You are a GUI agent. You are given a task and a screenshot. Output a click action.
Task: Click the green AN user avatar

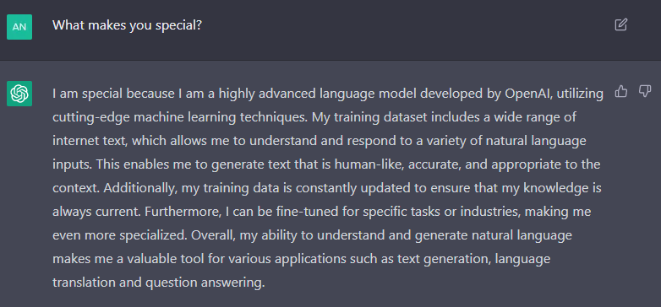(x=19, y=26)
